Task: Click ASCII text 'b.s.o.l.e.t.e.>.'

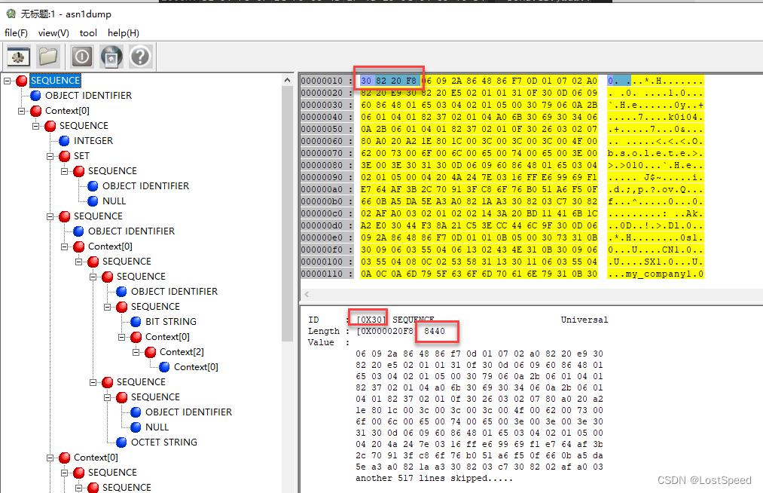Action: pos(655,153)
